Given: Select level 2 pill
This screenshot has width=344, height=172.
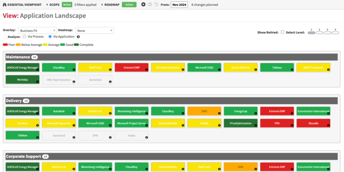Looking at the screenshot, I should (319, 33).
